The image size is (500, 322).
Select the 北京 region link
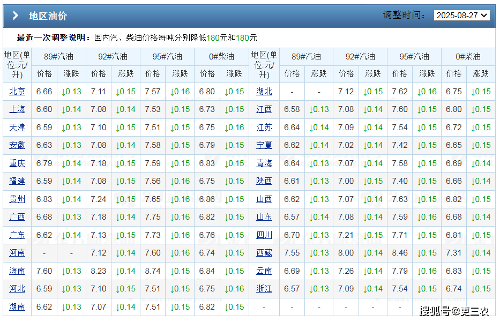coord(17,92)
